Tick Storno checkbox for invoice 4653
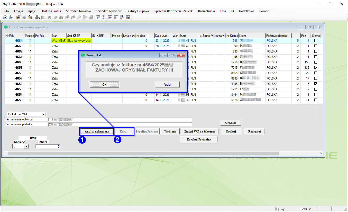Screen dimensions: 348x212 (x=316, y=100)
